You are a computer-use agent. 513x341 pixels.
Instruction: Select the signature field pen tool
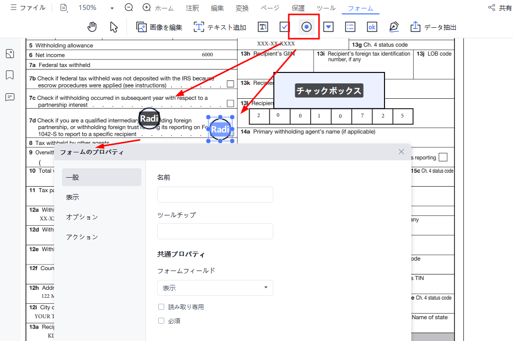[x=394, y=27]
